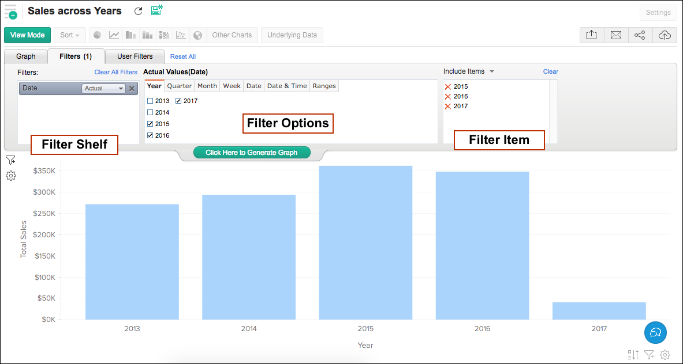Image resolution: width=683 pixels, height=364 pixels.
Task: Click the sort A-Z icon below chart
Action: coord(633,355)
